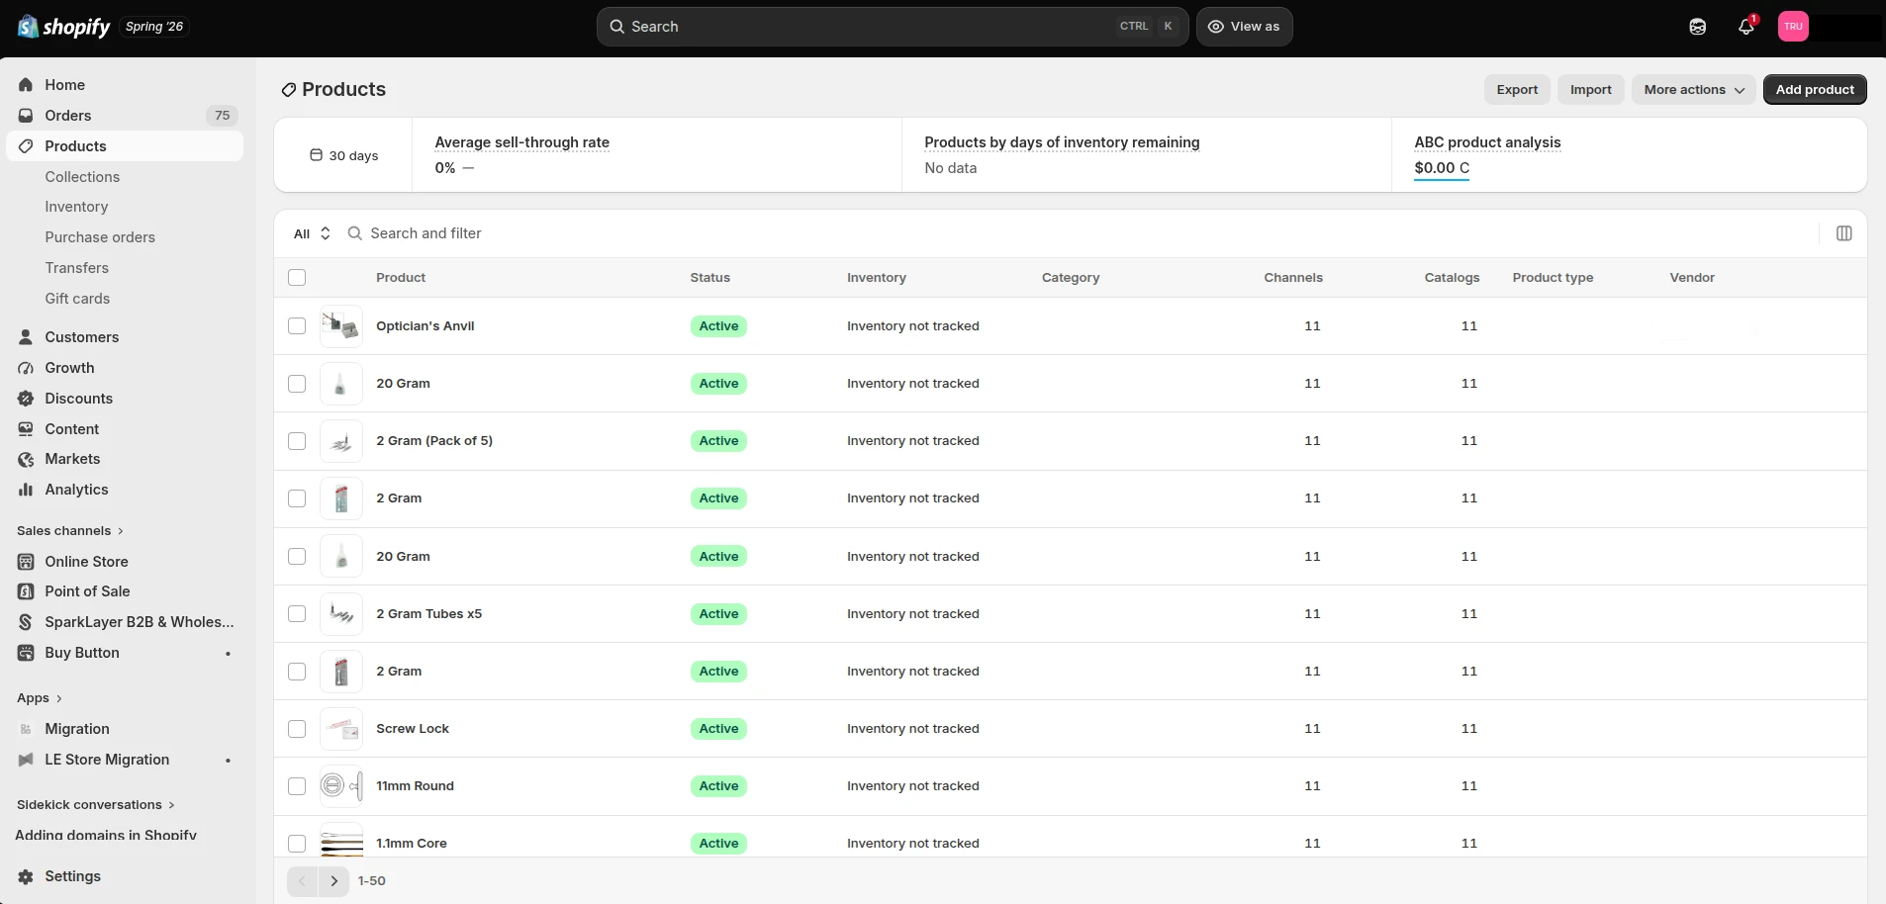Open the ABC product analysis report
The width and height of the screenshot is (1886, 904).
pos(1487,142)
